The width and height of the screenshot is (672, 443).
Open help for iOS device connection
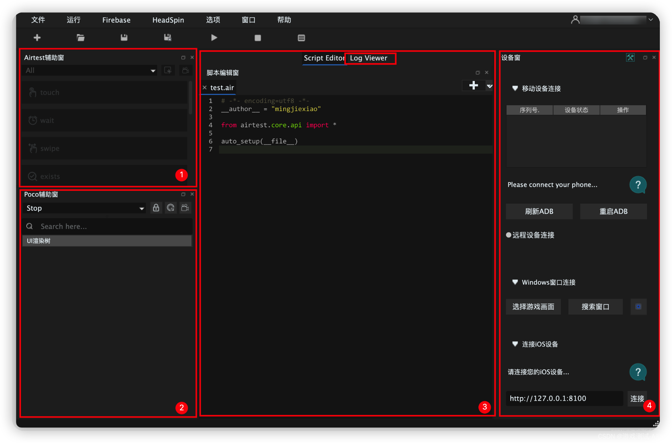coord(638,372)
